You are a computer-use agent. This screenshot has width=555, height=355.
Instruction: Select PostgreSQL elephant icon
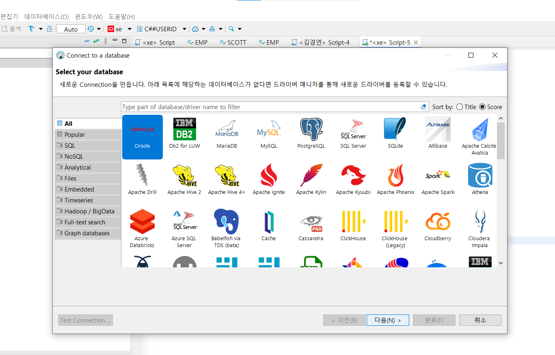point(311,133)
